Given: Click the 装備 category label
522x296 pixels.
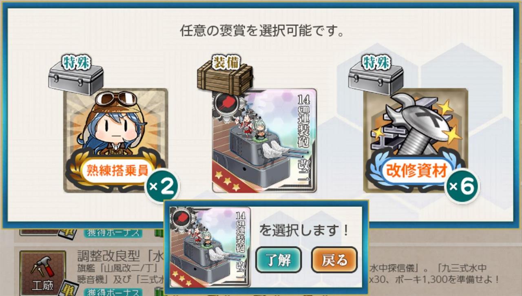Looking at the screenshot, I should 226,63.
